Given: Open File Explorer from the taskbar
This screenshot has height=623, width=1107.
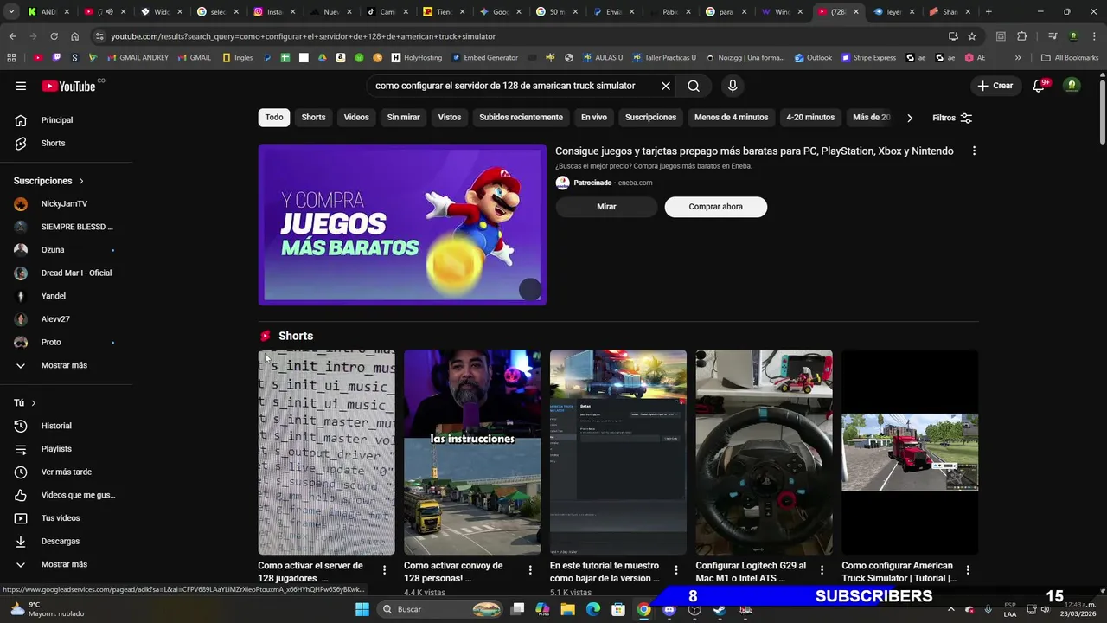Looking at the screenshot, I should click(x=567, y=609).
